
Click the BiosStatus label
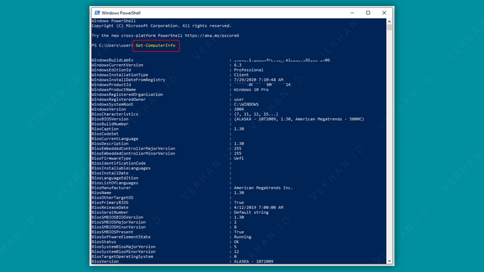(103, 242)
